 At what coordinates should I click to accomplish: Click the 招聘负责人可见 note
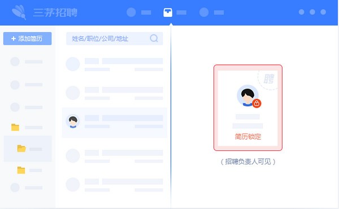click(248, 162)
